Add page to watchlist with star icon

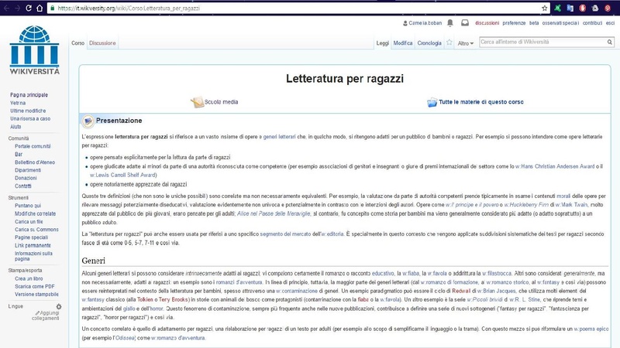coord(449,43)
